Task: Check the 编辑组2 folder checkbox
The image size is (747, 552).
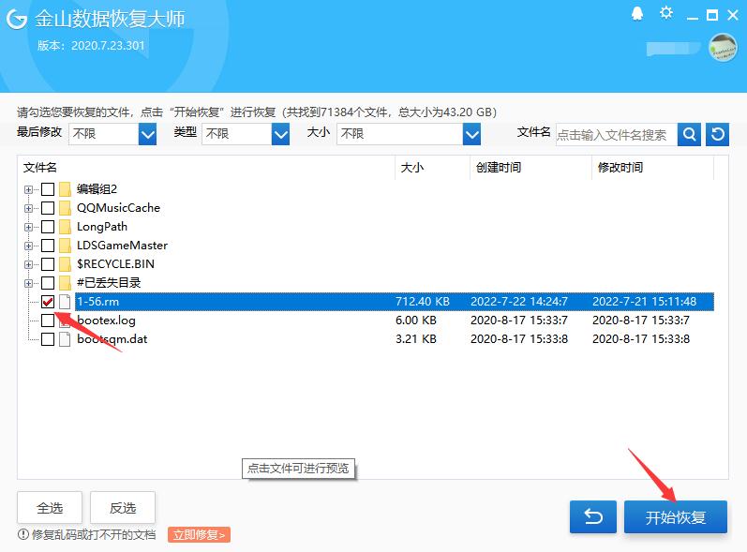Action: point(48,189)
